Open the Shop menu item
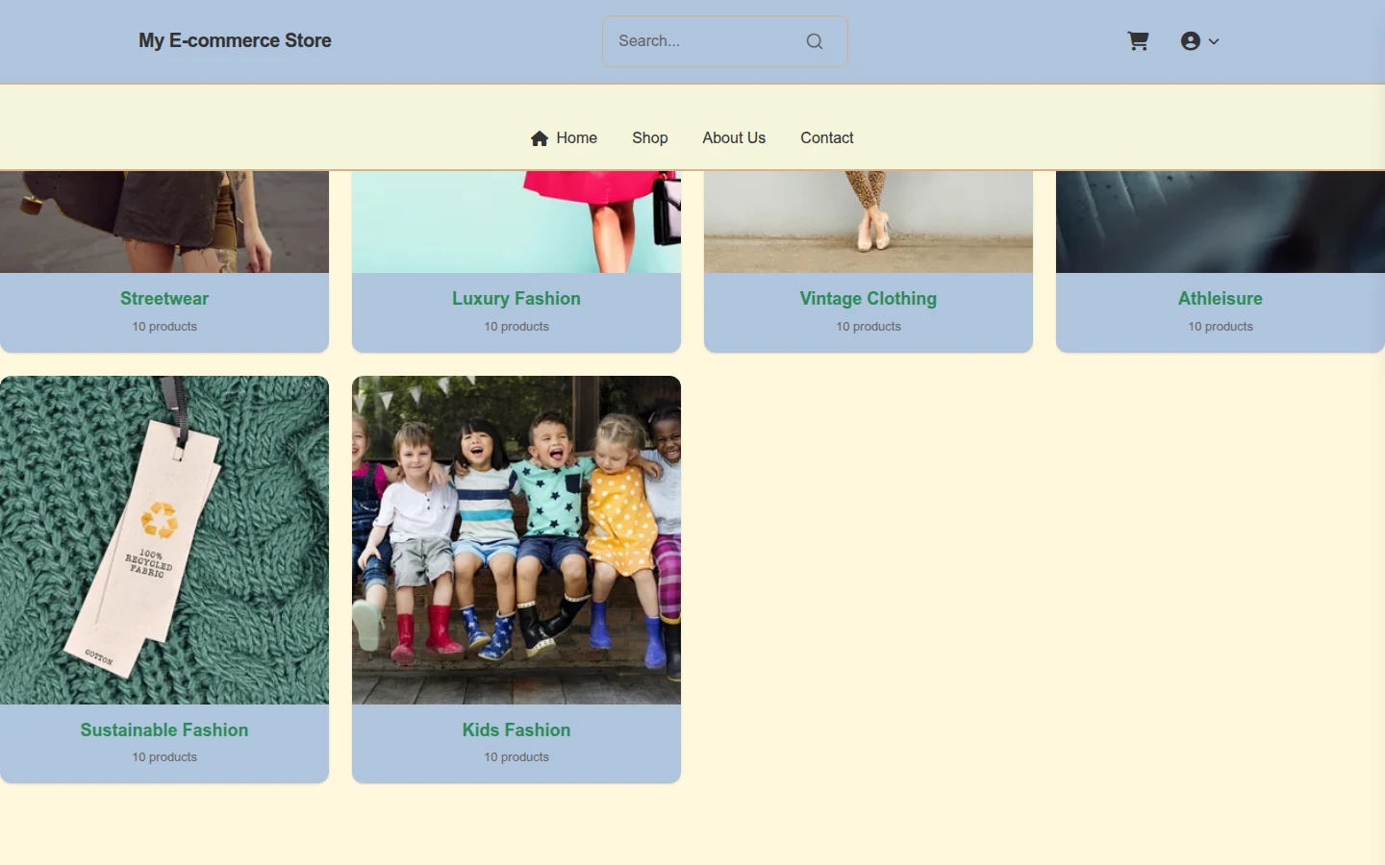Image resolution: width=1385 pixels, height=865 pixels. coord(650,138)
